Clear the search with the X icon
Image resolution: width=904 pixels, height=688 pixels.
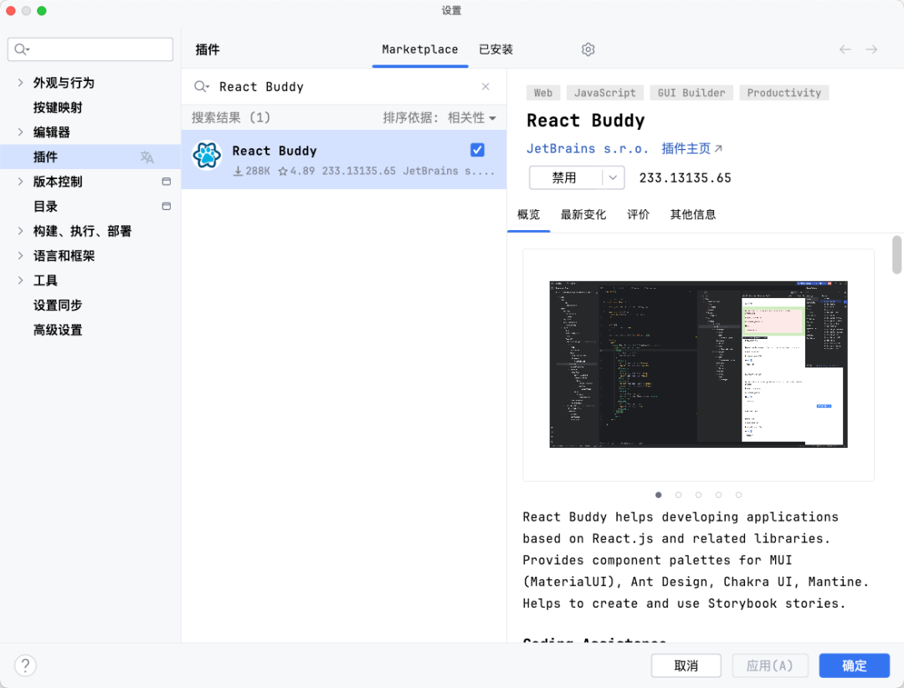(485, 86)
